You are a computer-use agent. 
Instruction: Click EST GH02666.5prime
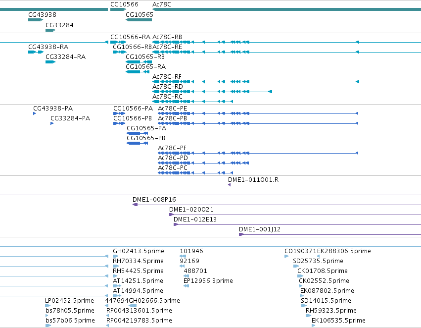154,301
